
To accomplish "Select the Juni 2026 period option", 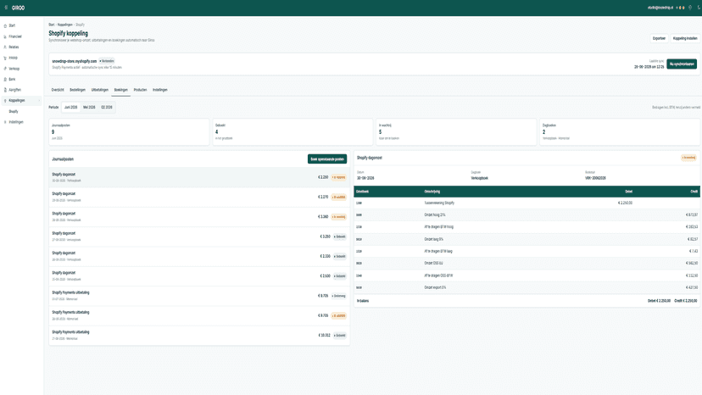I will (70, 108).
